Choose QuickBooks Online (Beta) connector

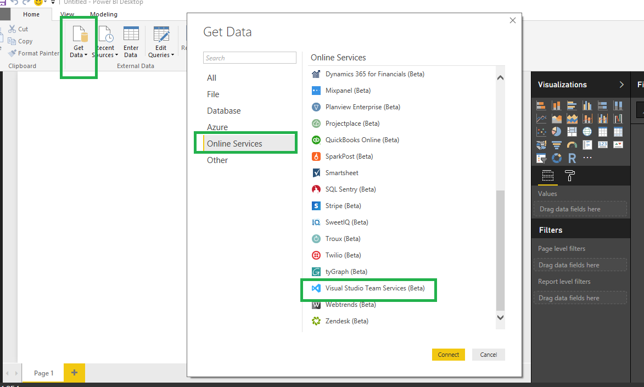pyautogui.click(x=355, y=139)
